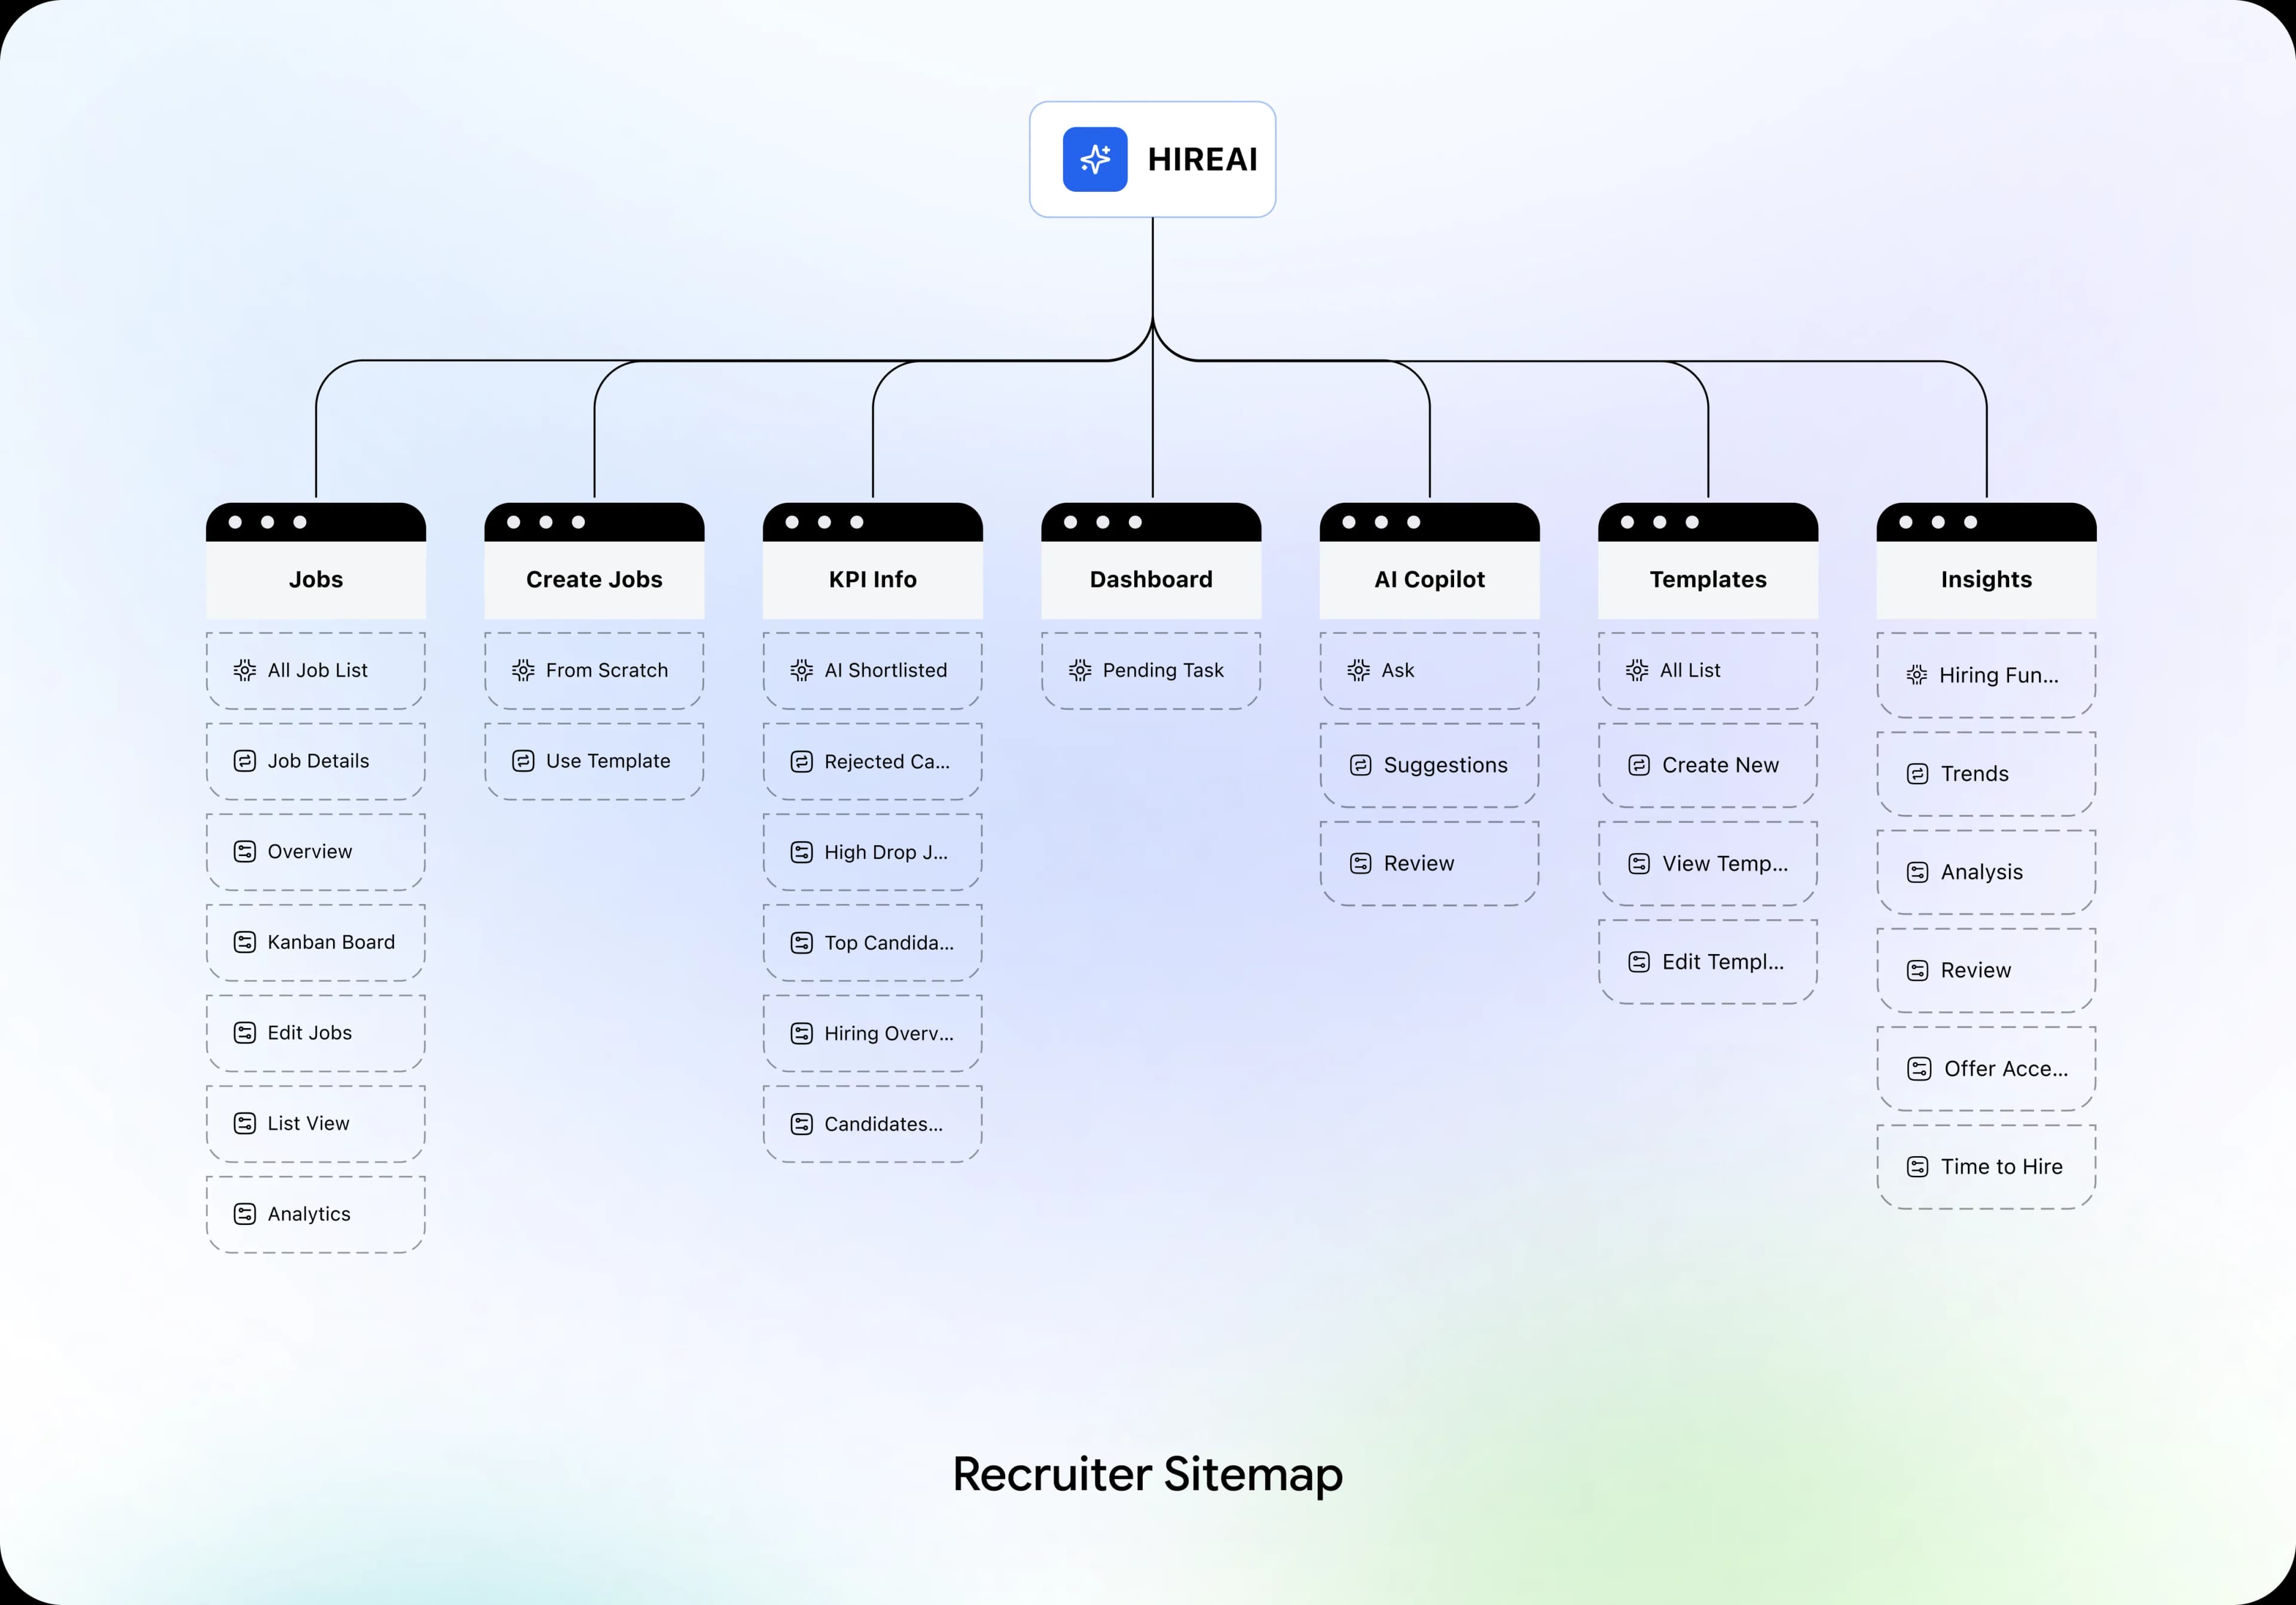2296x1605 pixels.
Task: Open the Analysis item under Insights
Action: click(1987, 872)
